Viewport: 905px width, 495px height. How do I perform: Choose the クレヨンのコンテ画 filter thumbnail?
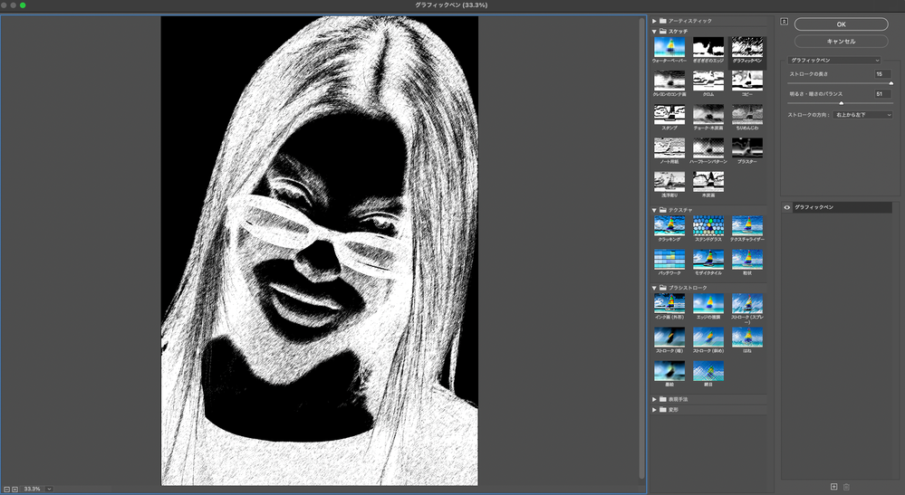[x=669, y=81]
